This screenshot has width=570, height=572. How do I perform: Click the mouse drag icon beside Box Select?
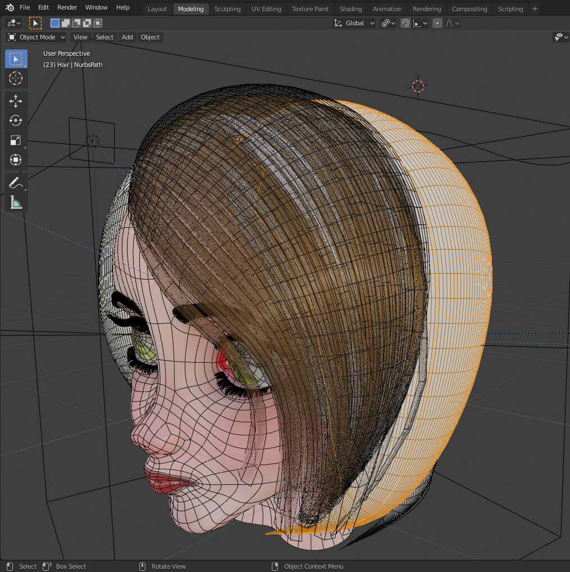(x=47, y=566)
